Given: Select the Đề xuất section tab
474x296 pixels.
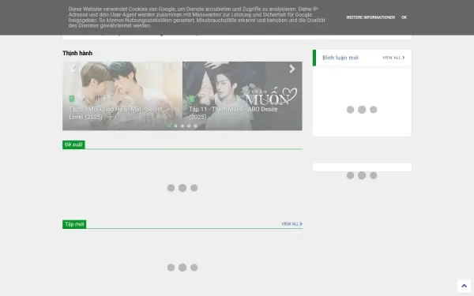Looking at the screenshot, I should tap(73, 144).
